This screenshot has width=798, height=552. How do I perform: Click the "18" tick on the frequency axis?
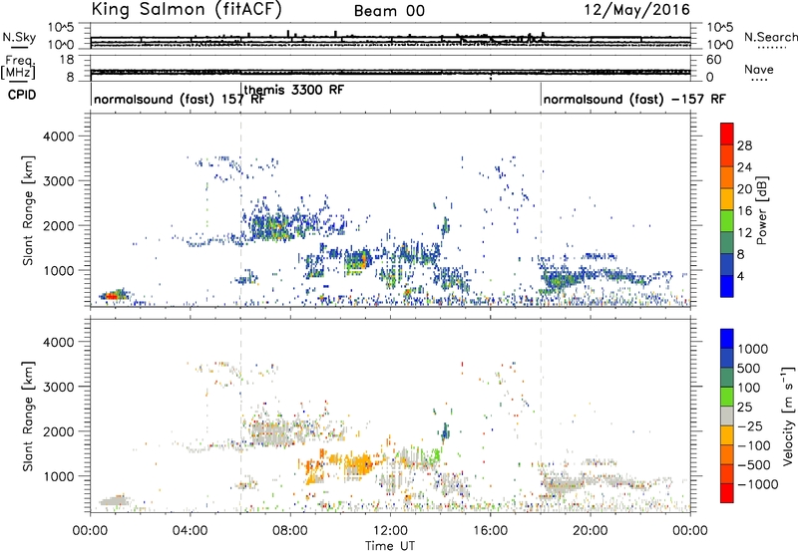click(x=67, y=60)
